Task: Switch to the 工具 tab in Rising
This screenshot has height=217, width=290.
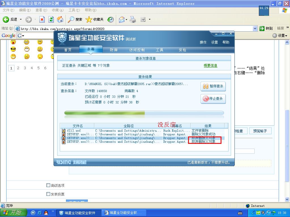Action: pyautogui.click(x=159, y=50)
